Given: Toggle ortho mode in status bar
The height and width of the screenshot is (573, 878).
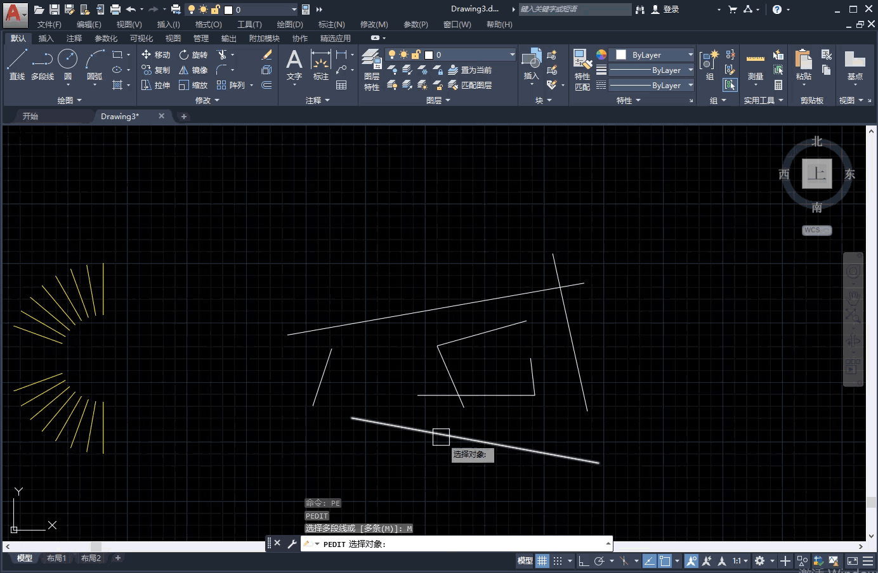Looking at the screenshot, I should point(584,561).
